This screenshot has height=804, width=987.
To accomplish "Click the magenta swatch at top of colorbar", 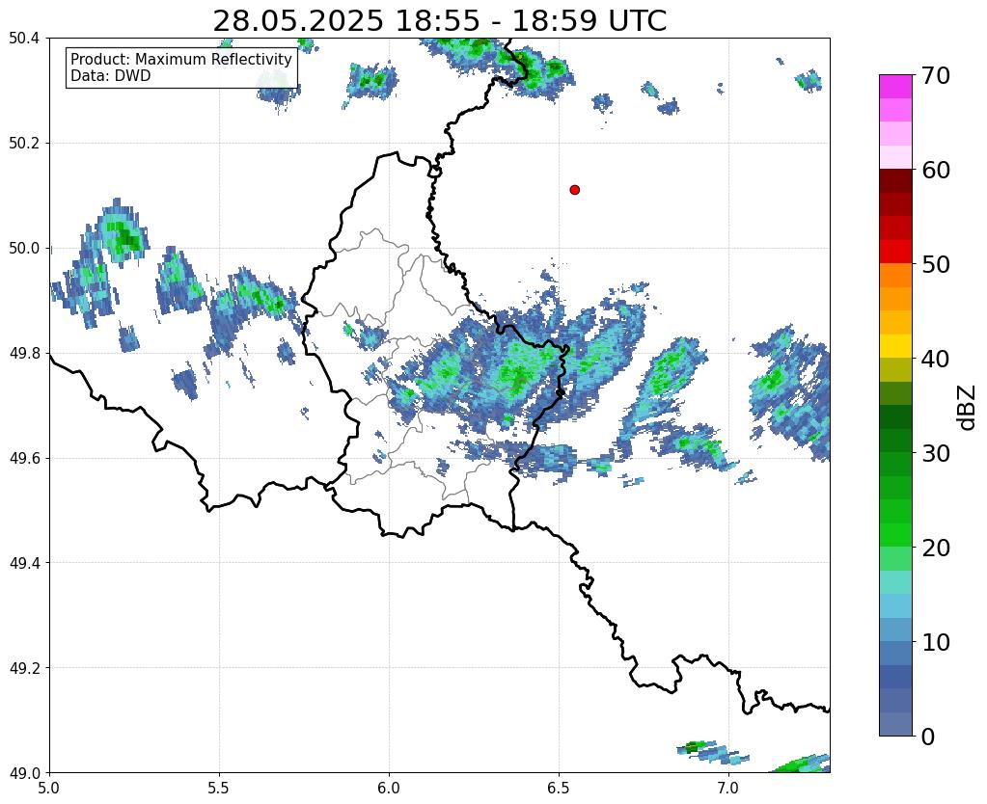I will 895,87.
